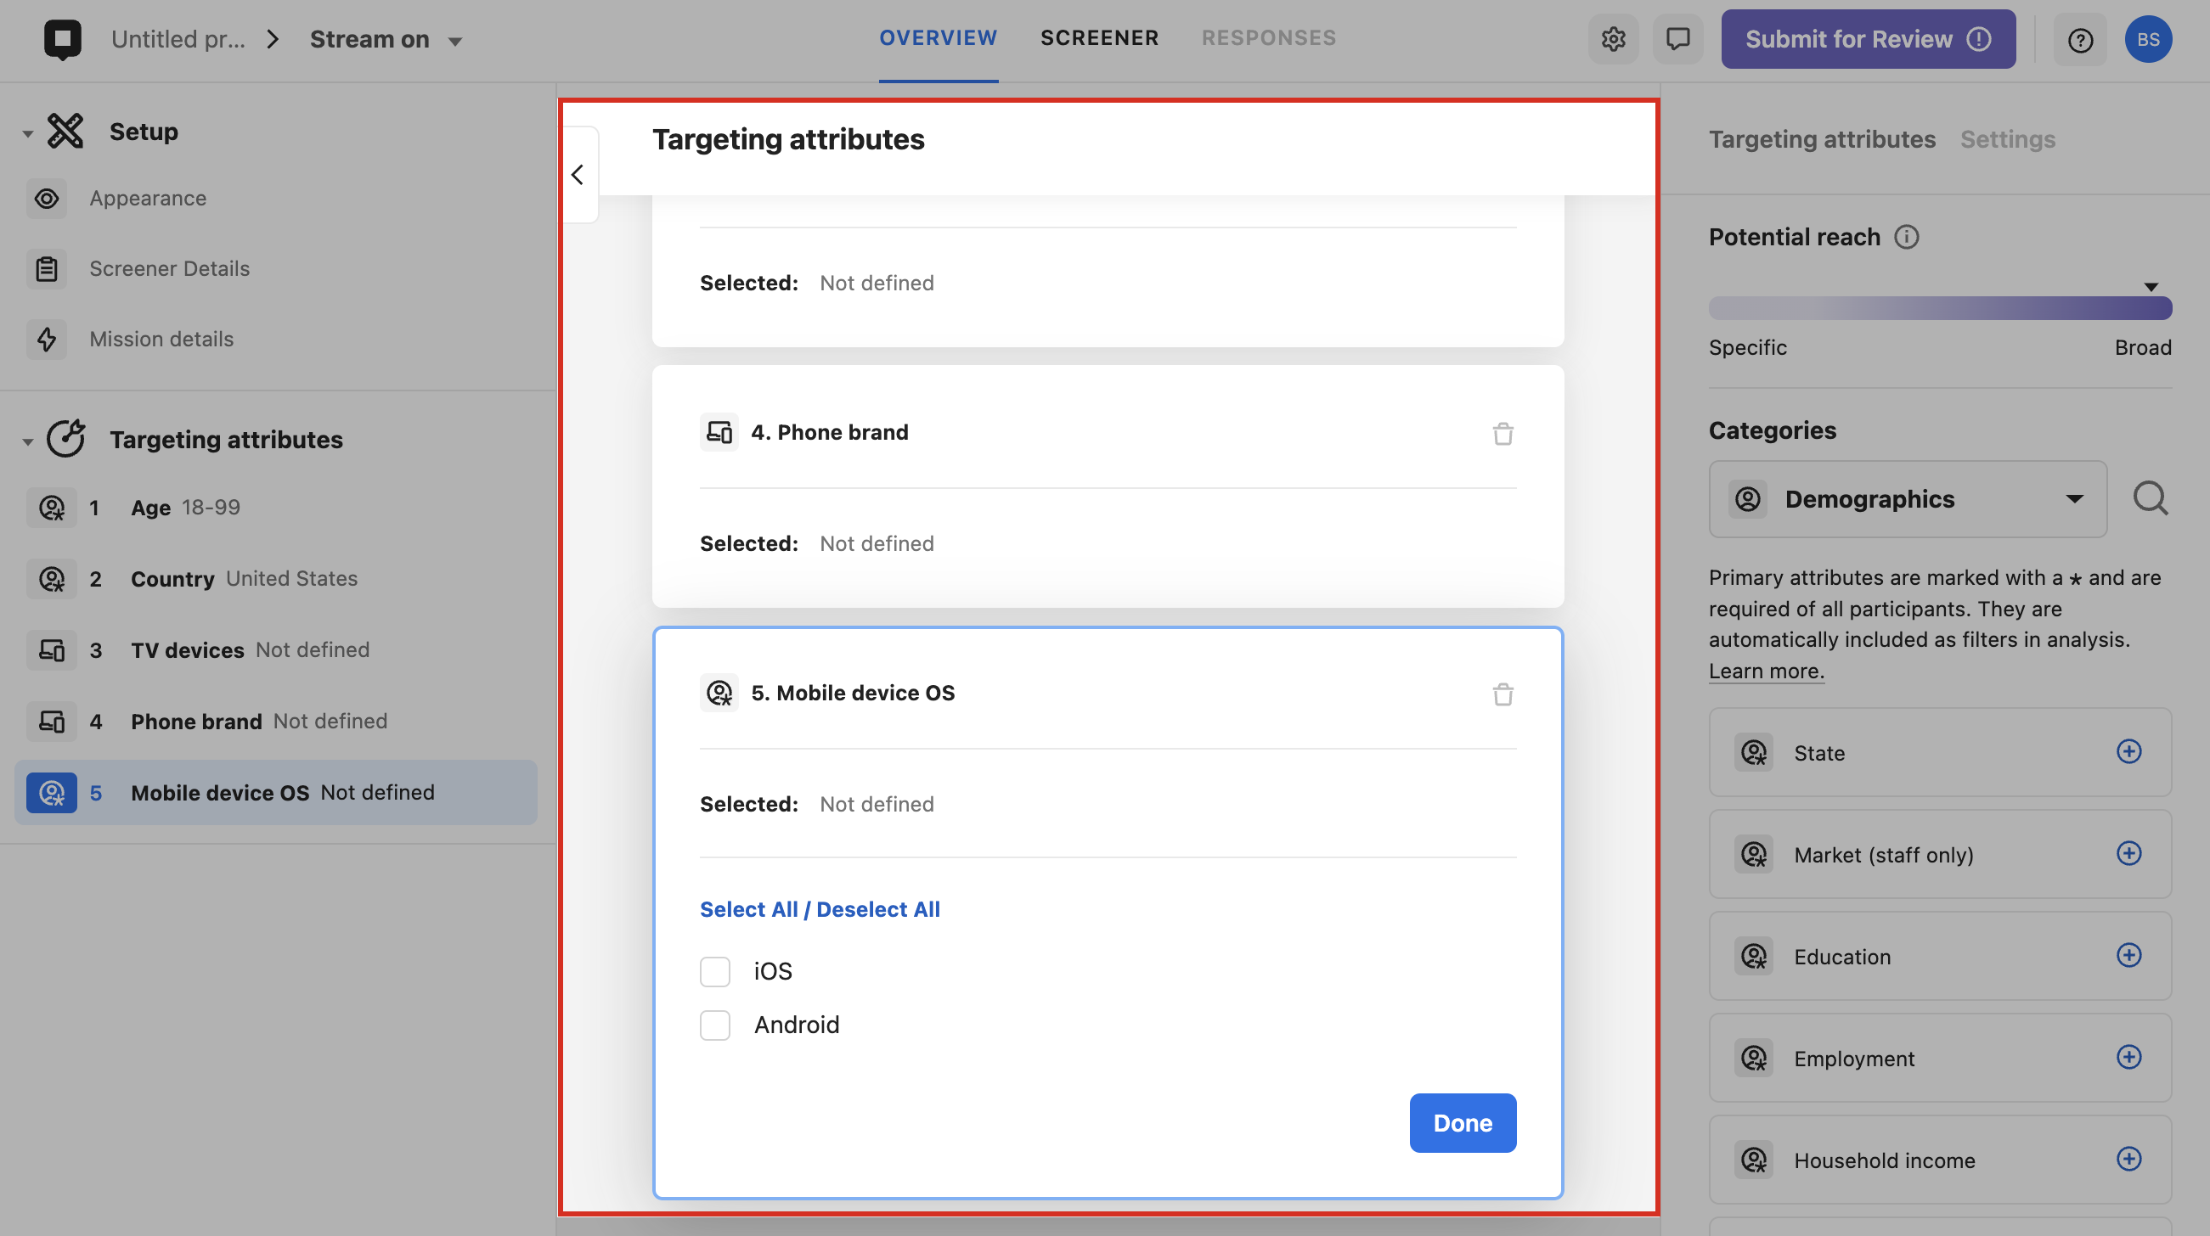The width and height of the screenshot is (2210, 1236).
Task: Check the Android checkbox
Action: coord(714,1025)
